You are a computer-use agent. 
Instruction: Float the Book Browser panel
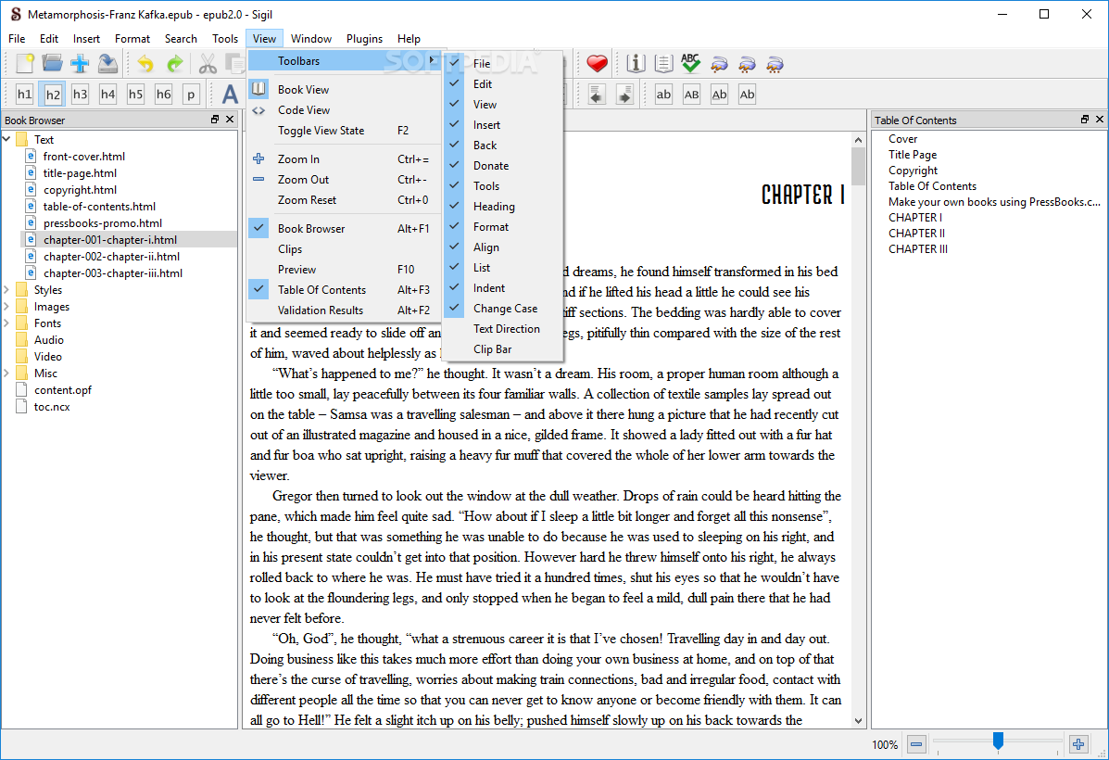tap(215, 120)
